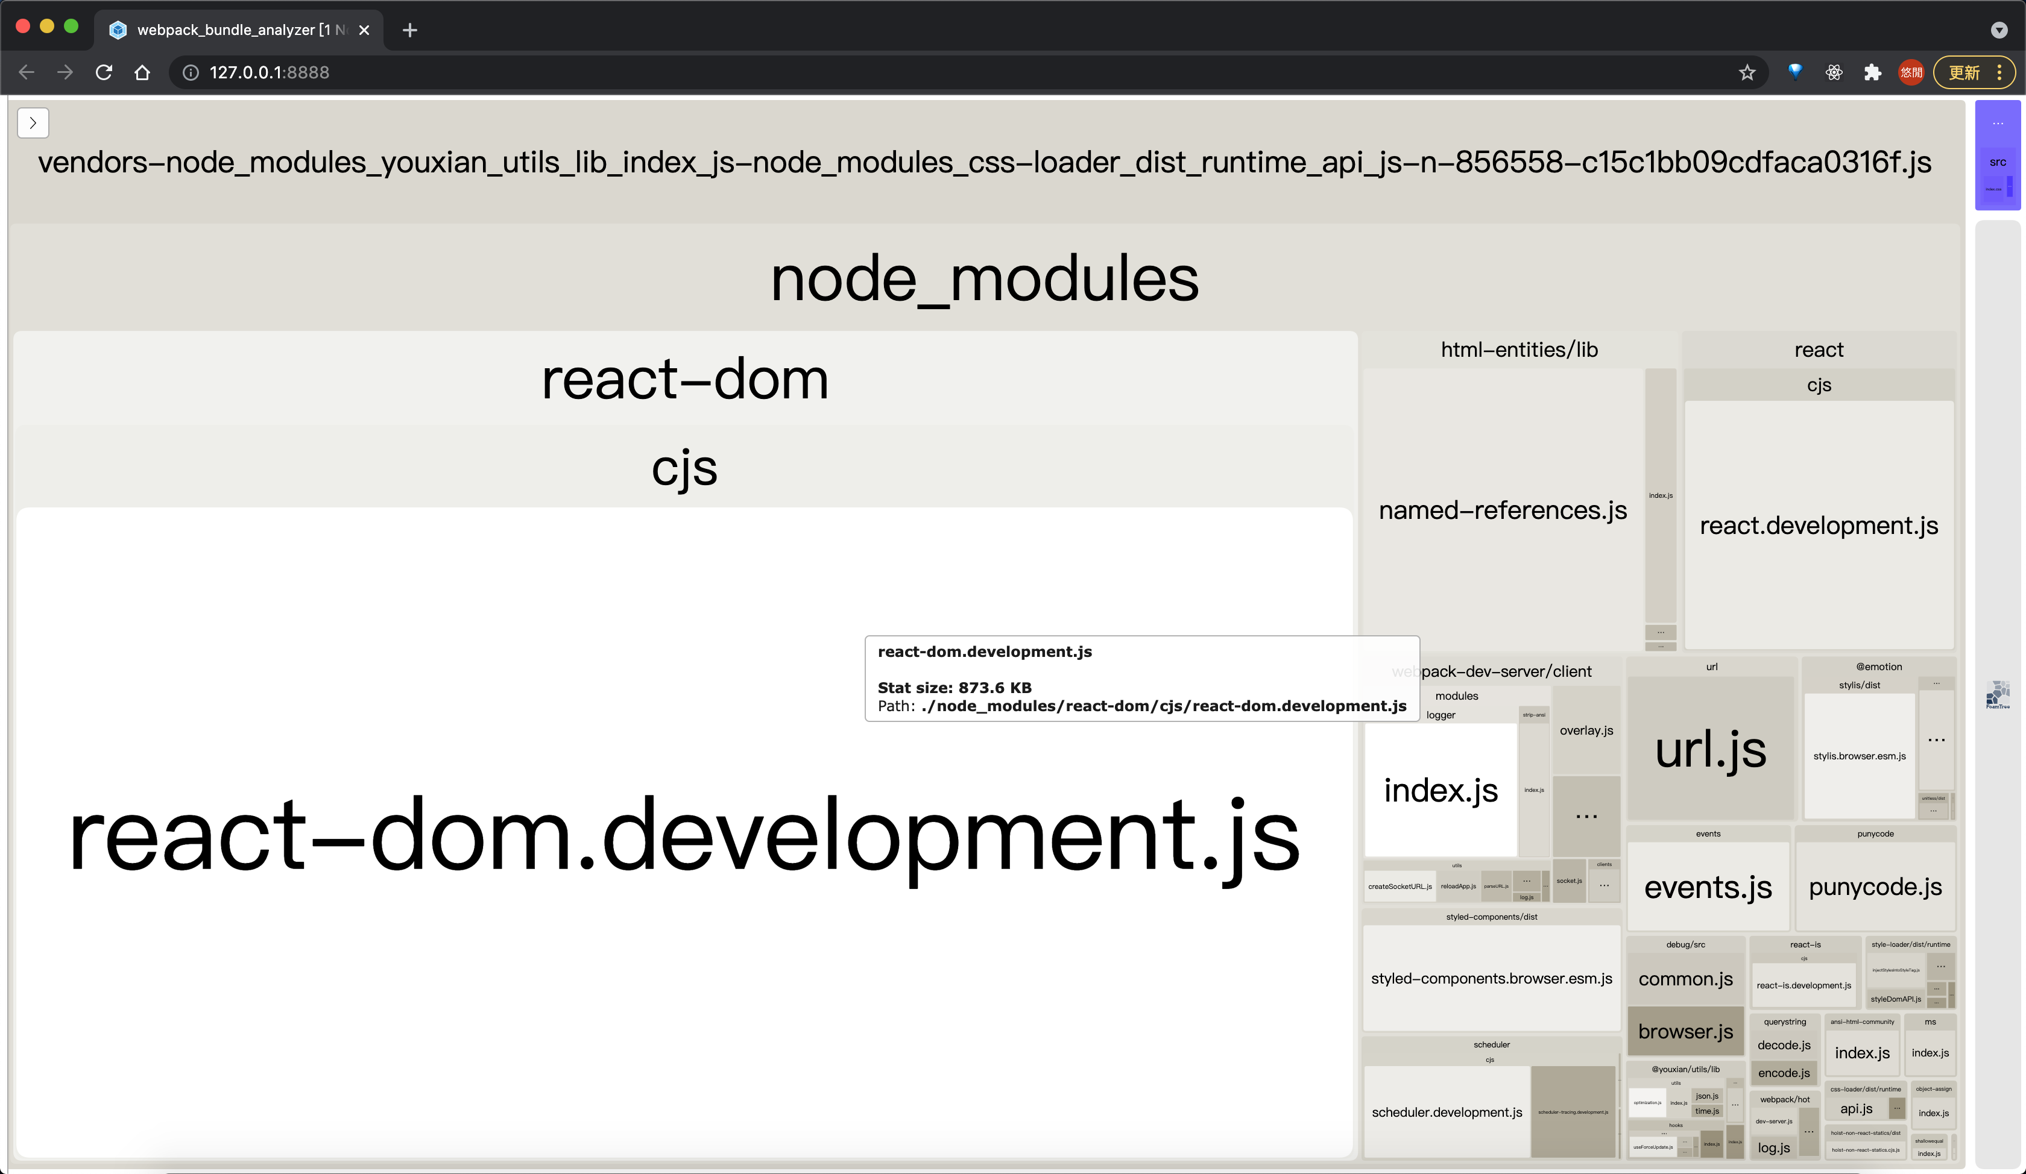Screen dimensions: 2026x1174
Task: Open the tab search dropdown arrow
Action: click(x=1999, y=30)
